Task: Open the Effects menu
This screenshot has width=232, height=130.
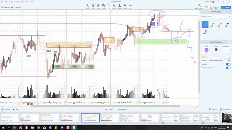Action: (17, 2)
